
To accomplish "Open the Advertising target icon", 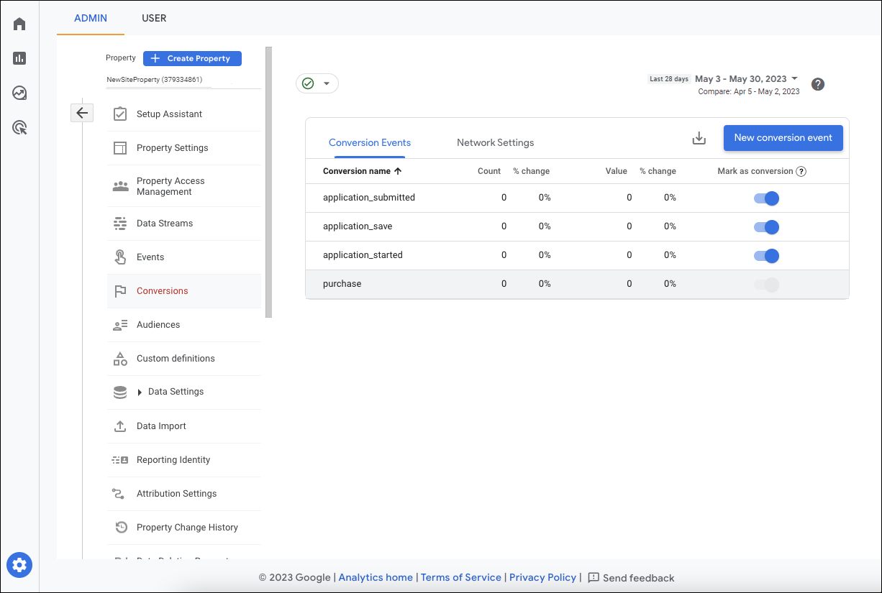I will pos(19,128).
